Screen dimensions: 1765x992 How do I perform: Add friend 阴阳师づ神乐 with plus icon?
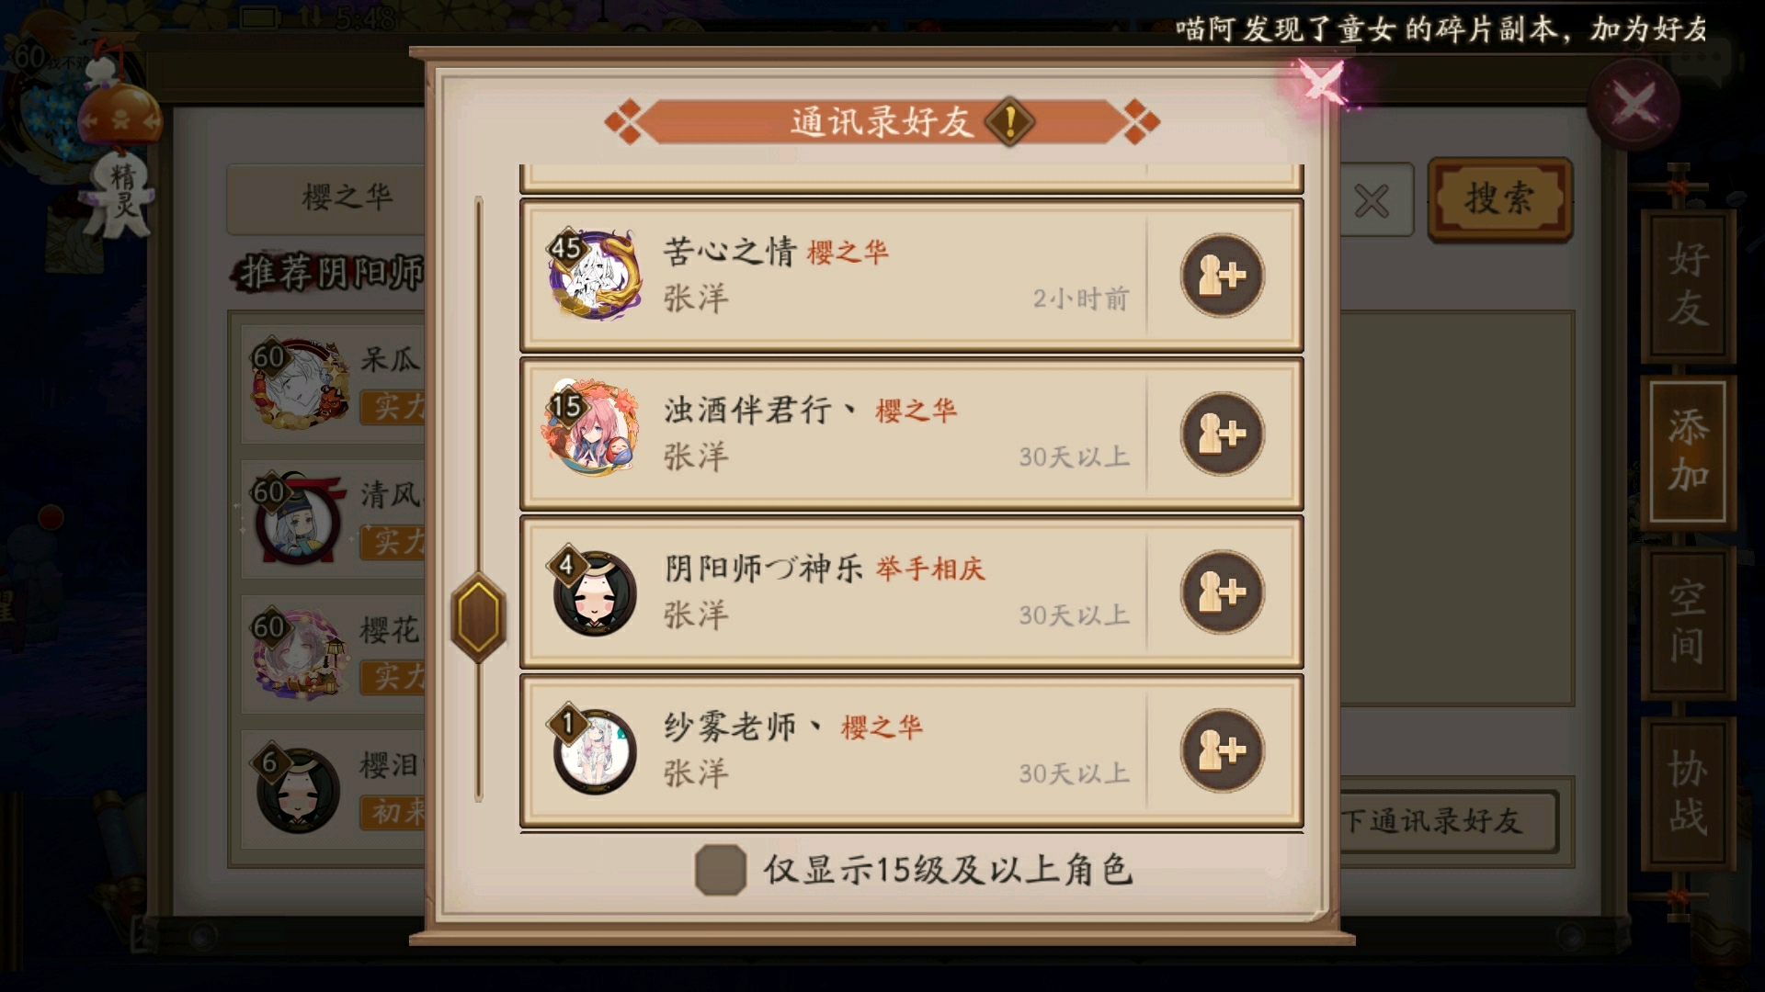coord(1222,592)
